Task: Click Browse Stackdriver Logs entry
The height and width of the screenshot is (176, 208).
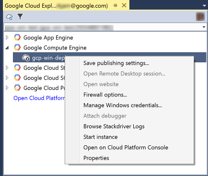Action: pos(114,127)
